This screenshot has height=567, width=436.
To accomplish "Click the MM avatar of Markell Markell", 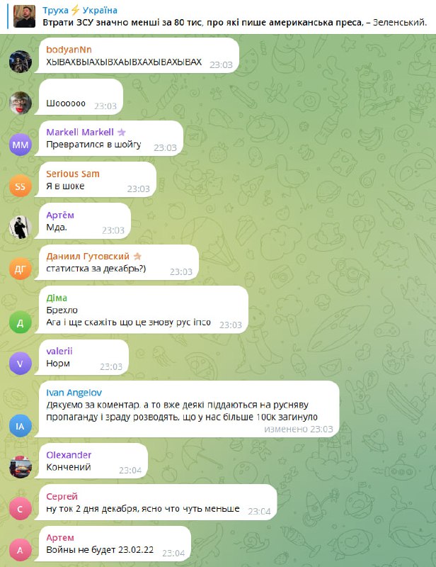I will tap(21, 145).
